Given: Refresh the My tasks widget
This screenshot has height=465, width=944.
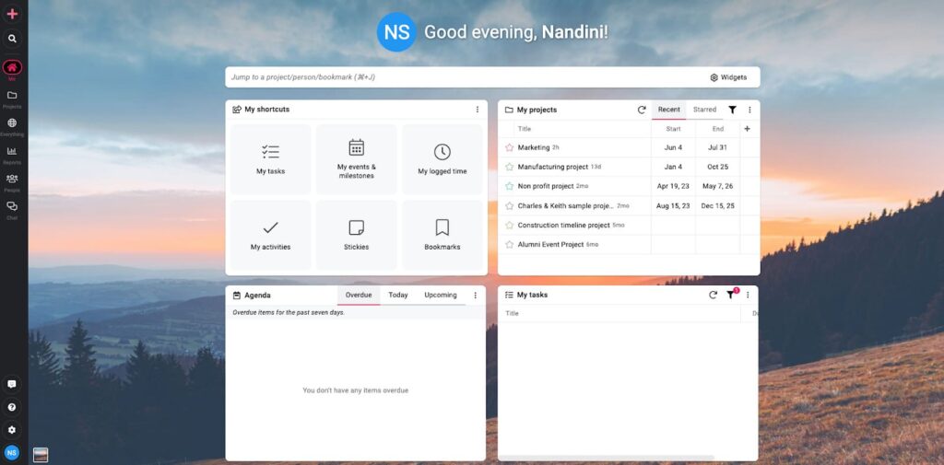Looking at the screenshot, I should [x=713, y=295].
